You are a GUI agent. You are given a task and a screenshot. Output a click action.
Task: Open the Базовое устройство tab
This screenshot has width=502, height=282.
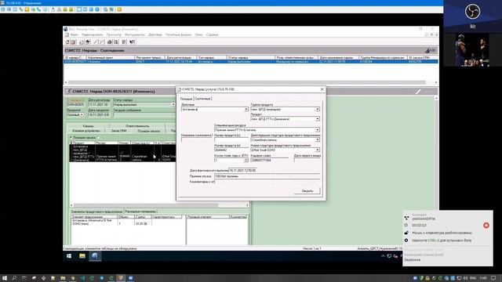86,131
